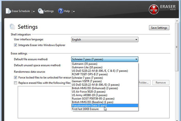181x121 pixels.
Task: Click the Save Settings button
Action: click(x=159, y=28)
